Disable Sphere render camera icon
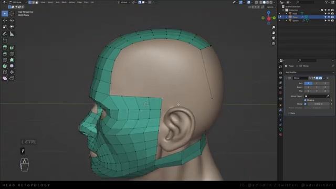Viewport: 336px width, 189px height. 332,20
